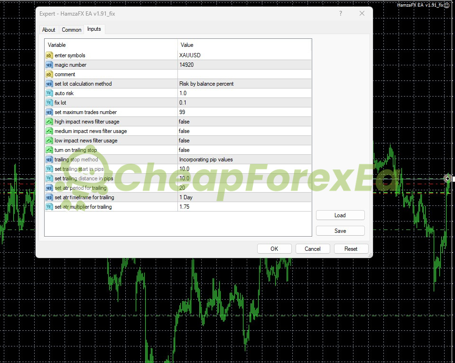The width and height of the screenshot is (455, 363).
Task: Switch to the Common tab
Action: coord(72,30)
